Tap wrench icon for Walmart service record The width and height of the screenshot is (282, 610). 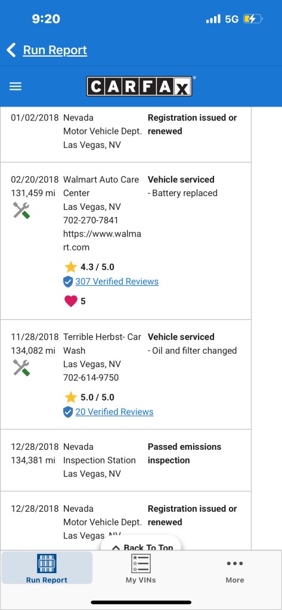pos(21,210)
